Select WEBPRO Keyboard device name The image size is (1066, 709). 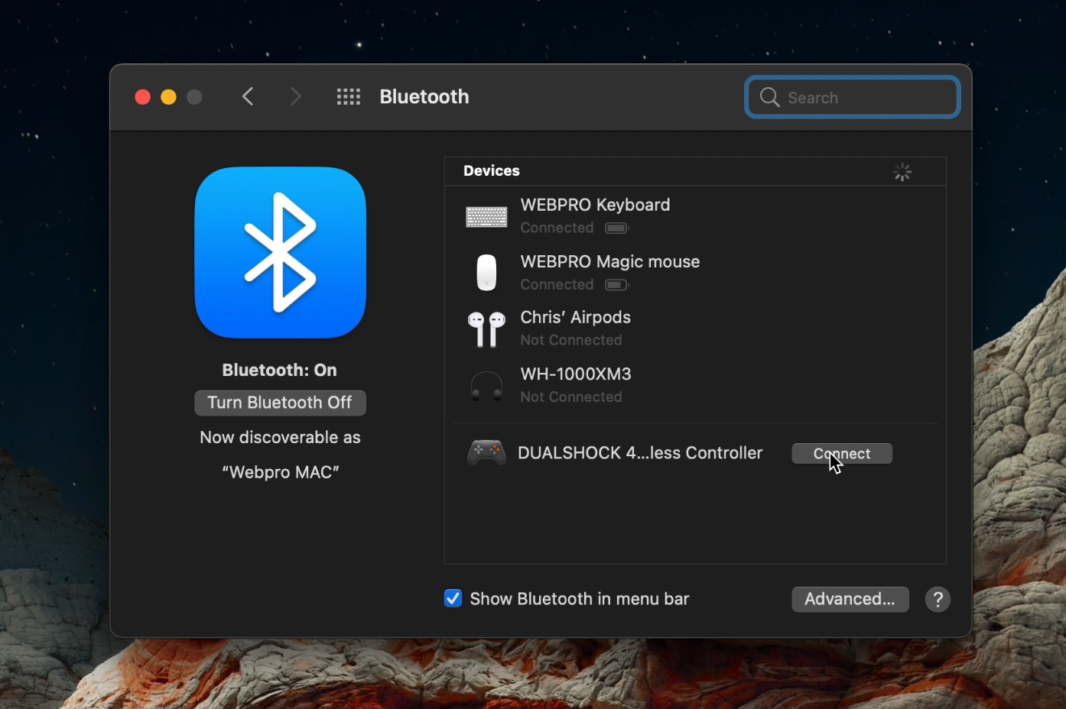[595, 205]
